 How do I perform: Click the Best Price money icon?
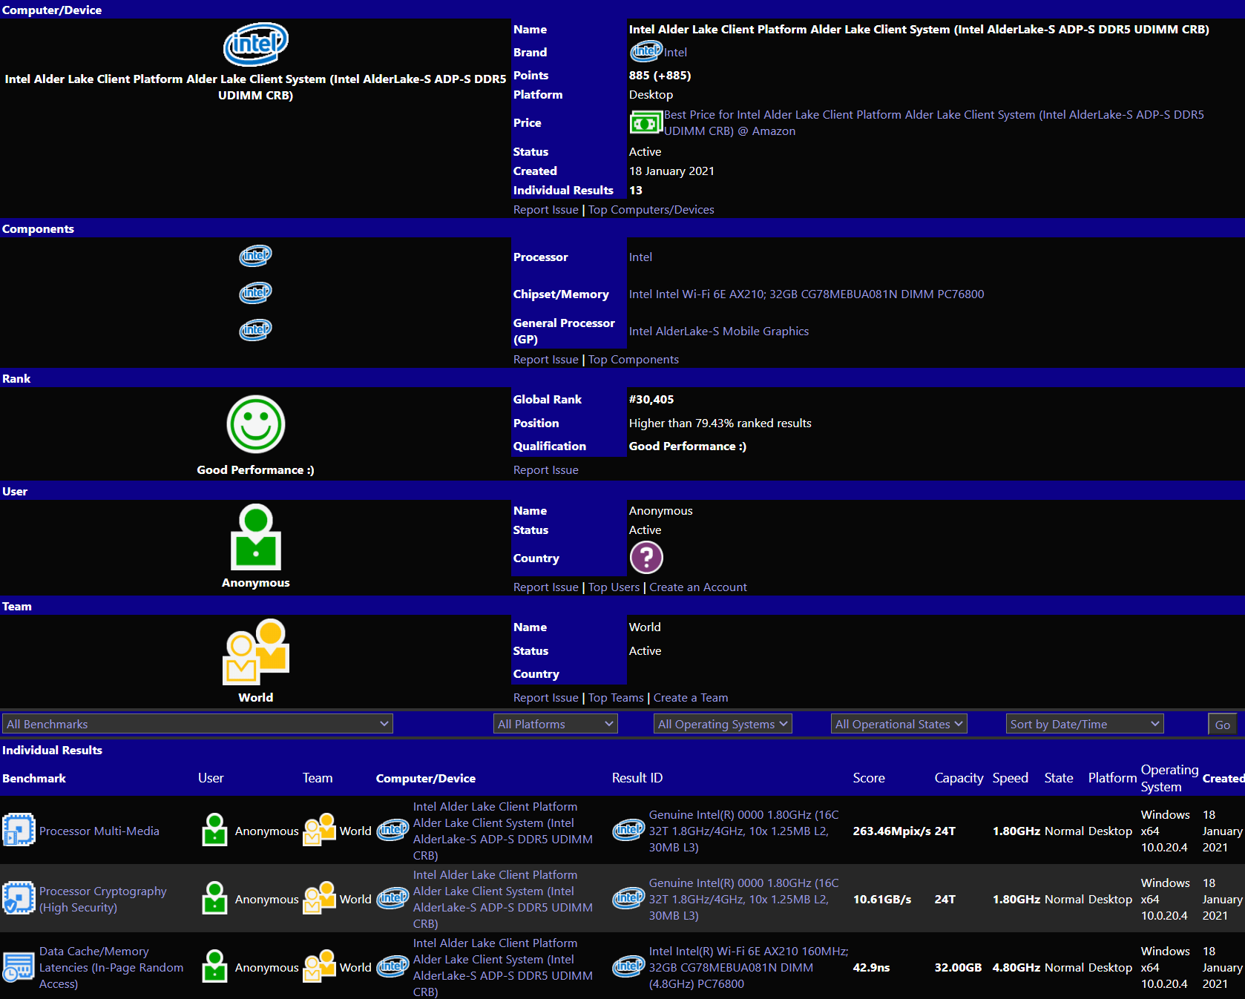[646, 122]
